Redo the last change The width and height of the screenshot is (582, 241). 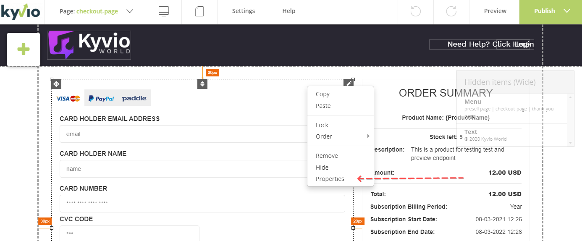tap(451, 11)
